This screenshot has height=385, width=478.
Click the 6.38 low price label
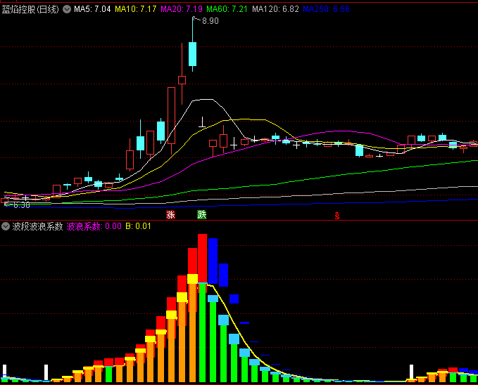pos(21,205)
